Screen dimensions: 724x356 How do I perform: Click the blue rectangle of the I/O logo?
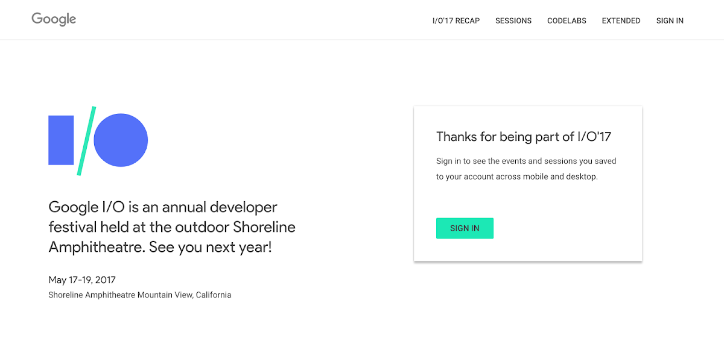pyautogui.click(x=61, y=140)
